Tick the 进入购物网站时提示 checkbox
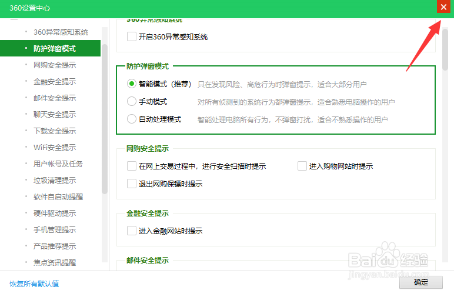 [302, 166]
